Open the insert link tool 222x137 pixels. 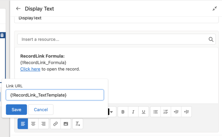pyautogui.click(x=55, y=124)
